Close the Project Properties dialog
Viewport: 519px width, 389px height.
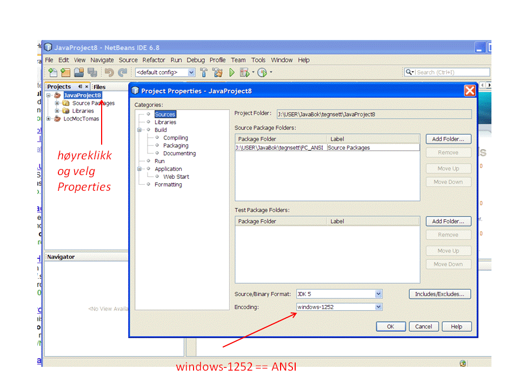(470, 91)
